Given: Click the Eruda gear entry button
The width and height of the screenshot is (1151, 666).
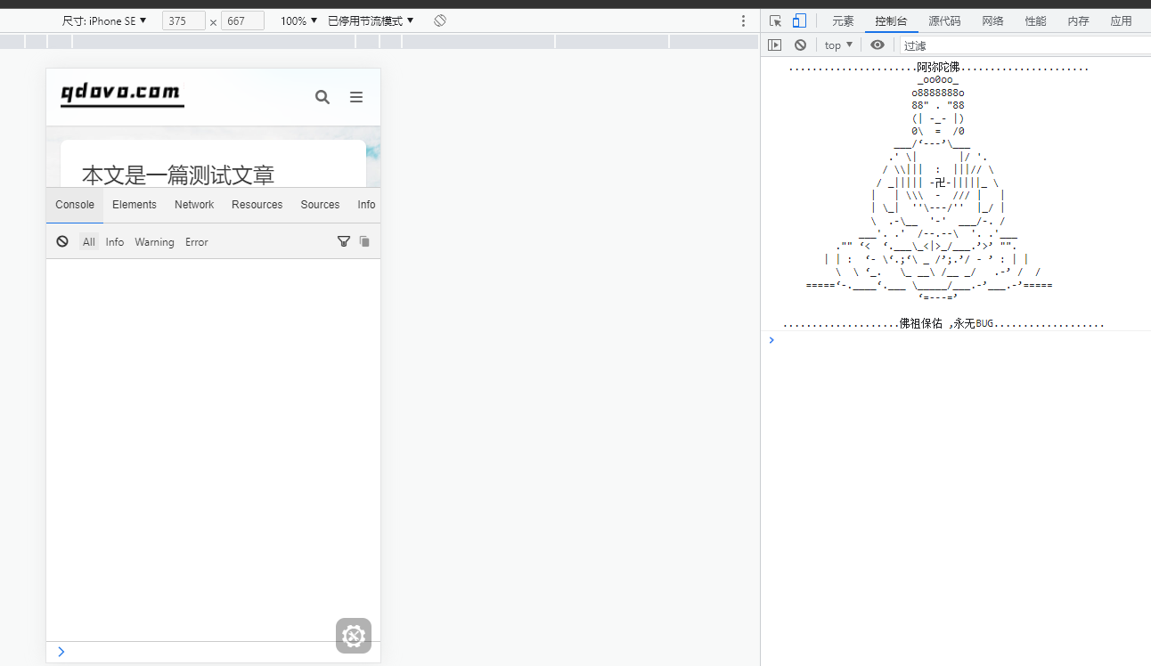Looking at the screenshot, I should tap(354, 636).
